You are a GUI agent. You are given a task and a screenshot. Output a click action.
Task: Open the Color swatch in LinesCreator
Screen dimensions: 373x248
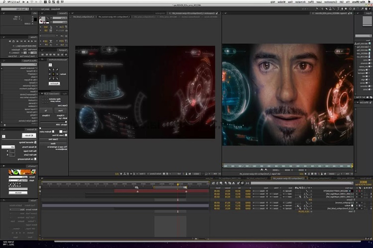coord(61,131)
